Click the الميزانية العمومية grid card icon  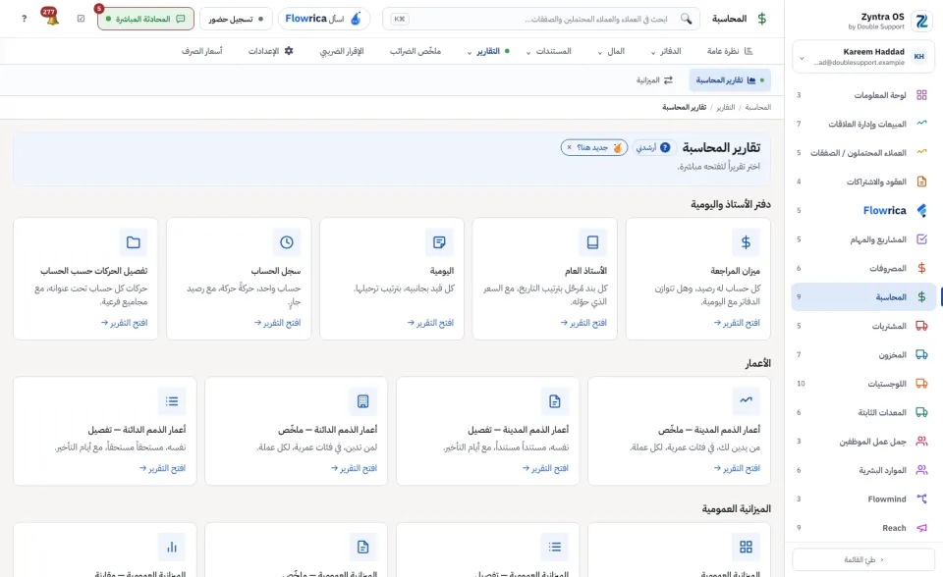(x=746, y=547)
